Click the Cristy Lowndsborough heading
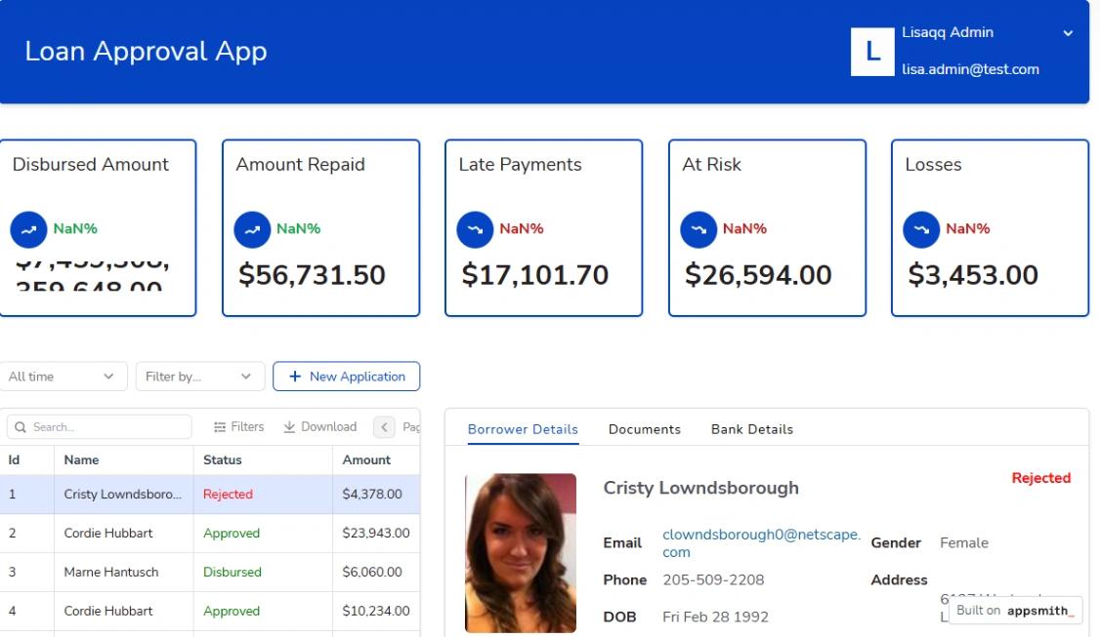Viewport: 1100px width, 637px height. (700, 488)
